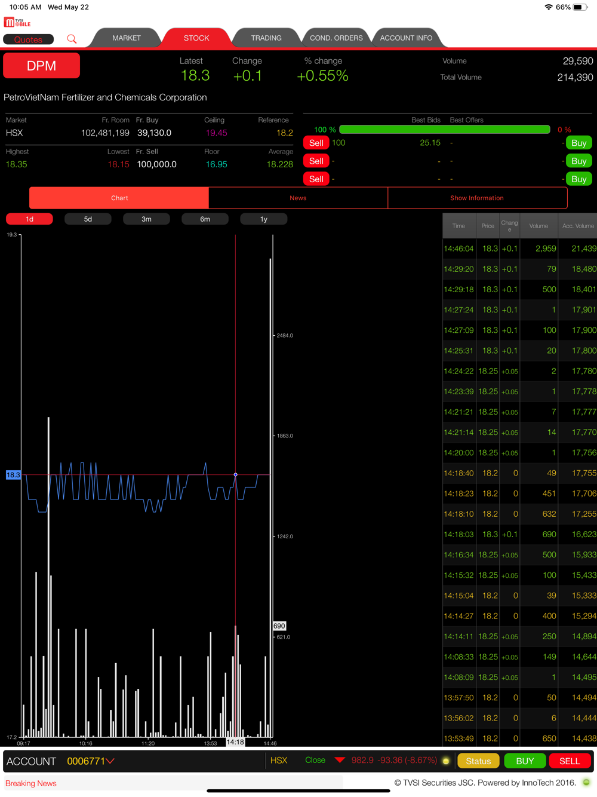Tap Sell next to bid 25.15
597x797 pixels.
316,143
